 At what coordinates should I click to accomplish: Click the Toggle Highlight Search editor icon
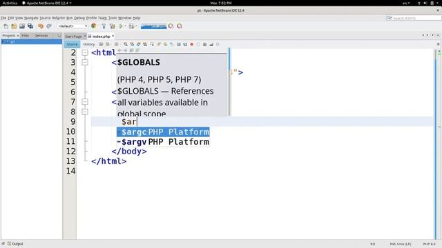145,44
